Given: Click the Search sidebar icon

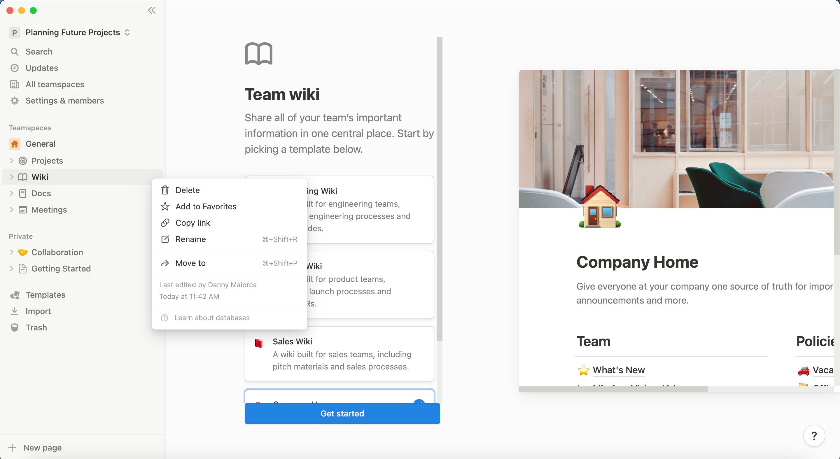Looking at the screenshot, I should [15, 51].
